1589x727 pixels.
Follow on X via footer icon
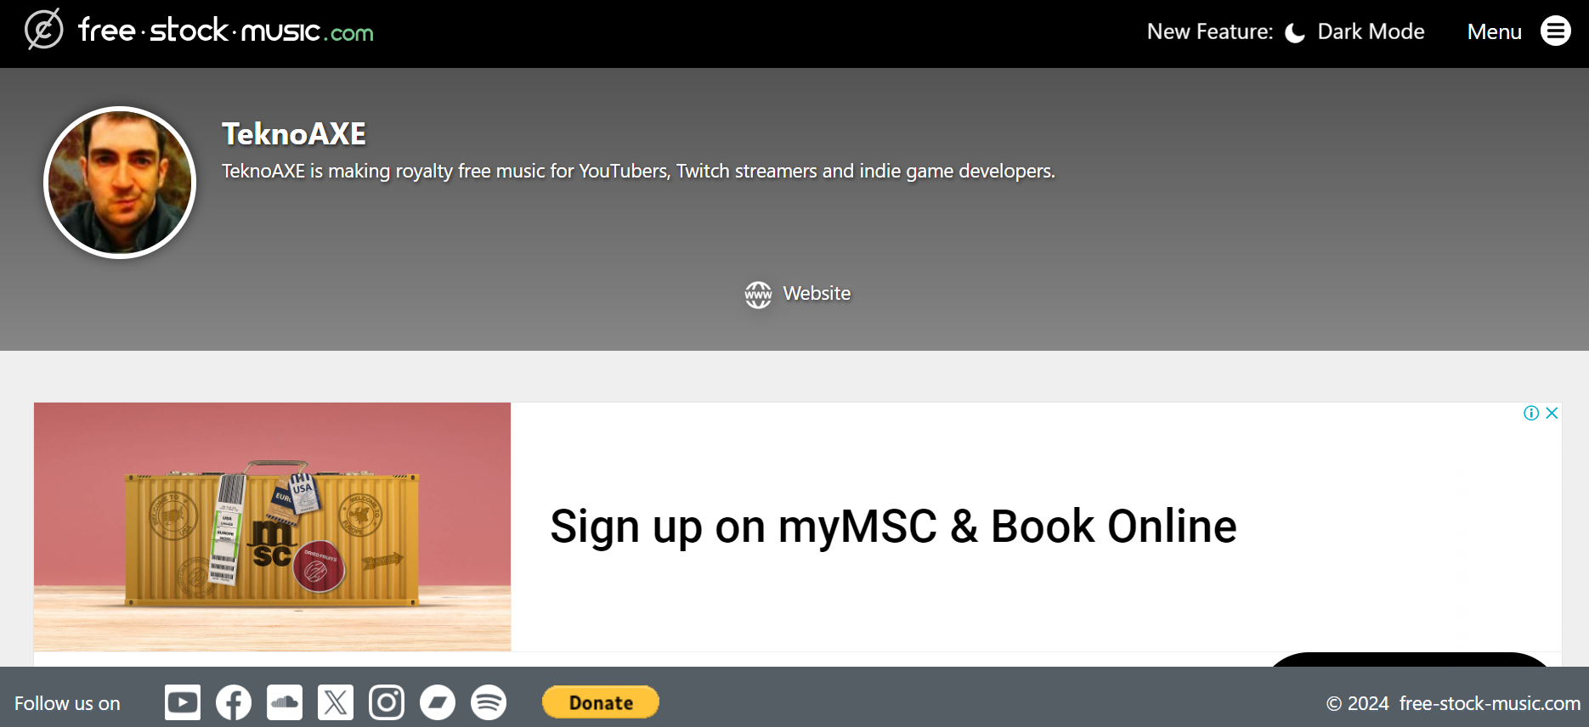tap(336, 702)
